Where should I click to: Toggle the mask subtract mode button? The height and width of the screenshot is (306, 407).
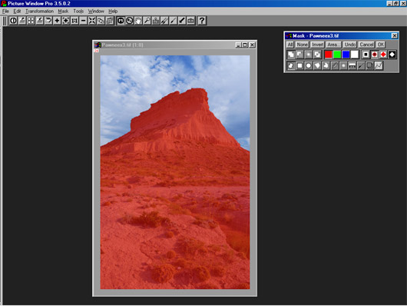click(x=299, y=55)
